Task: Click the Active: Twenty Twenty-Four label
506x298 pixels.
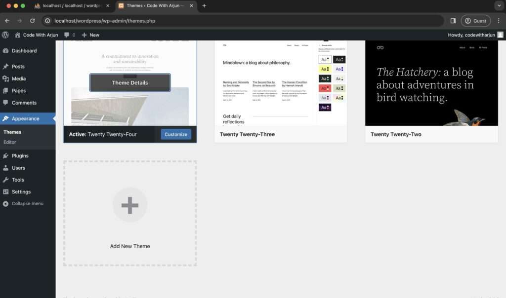Action: point(103,134)
